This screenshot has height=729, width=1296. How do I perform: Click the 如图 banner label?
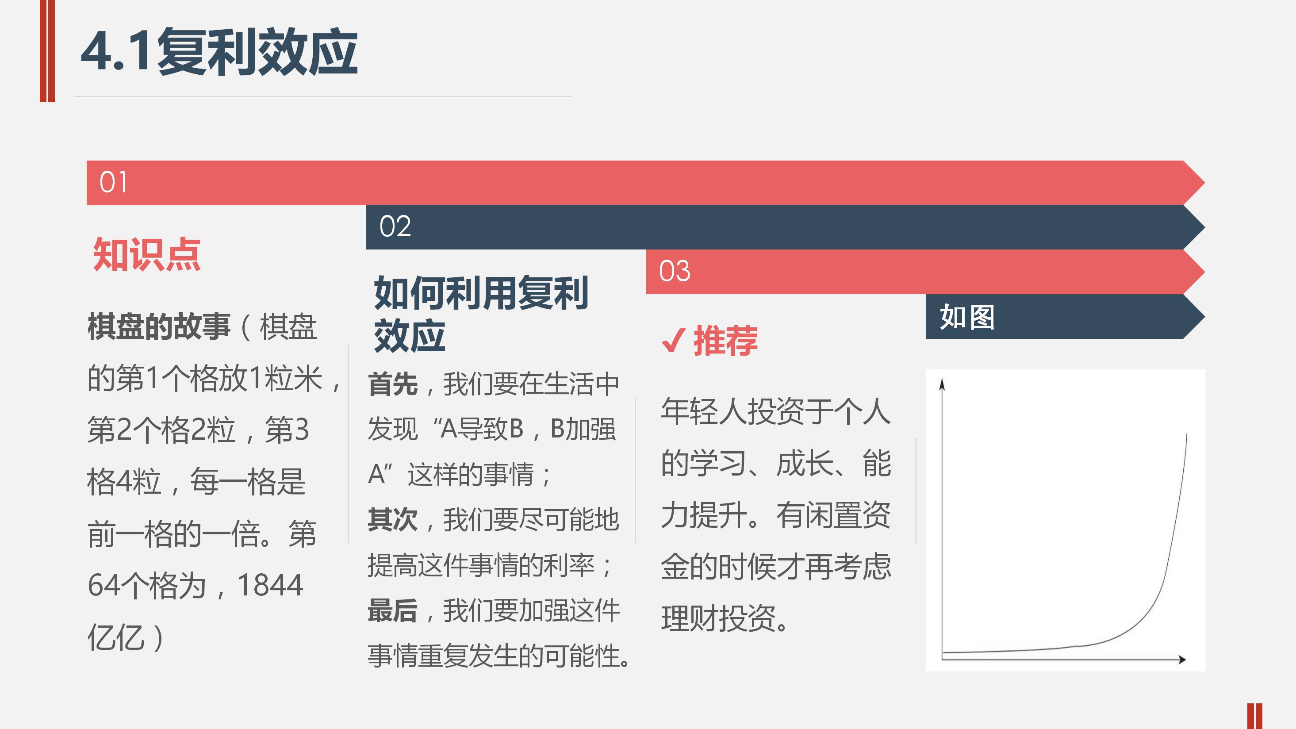tap(967, 316)
